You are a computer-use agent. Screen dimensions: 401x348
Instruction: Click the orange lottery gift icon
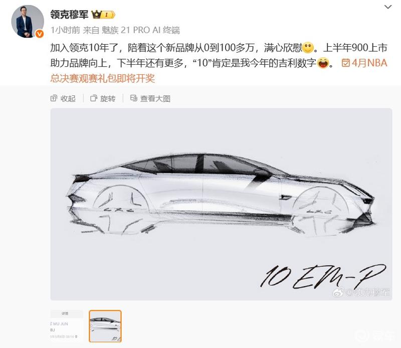point(345,63)
